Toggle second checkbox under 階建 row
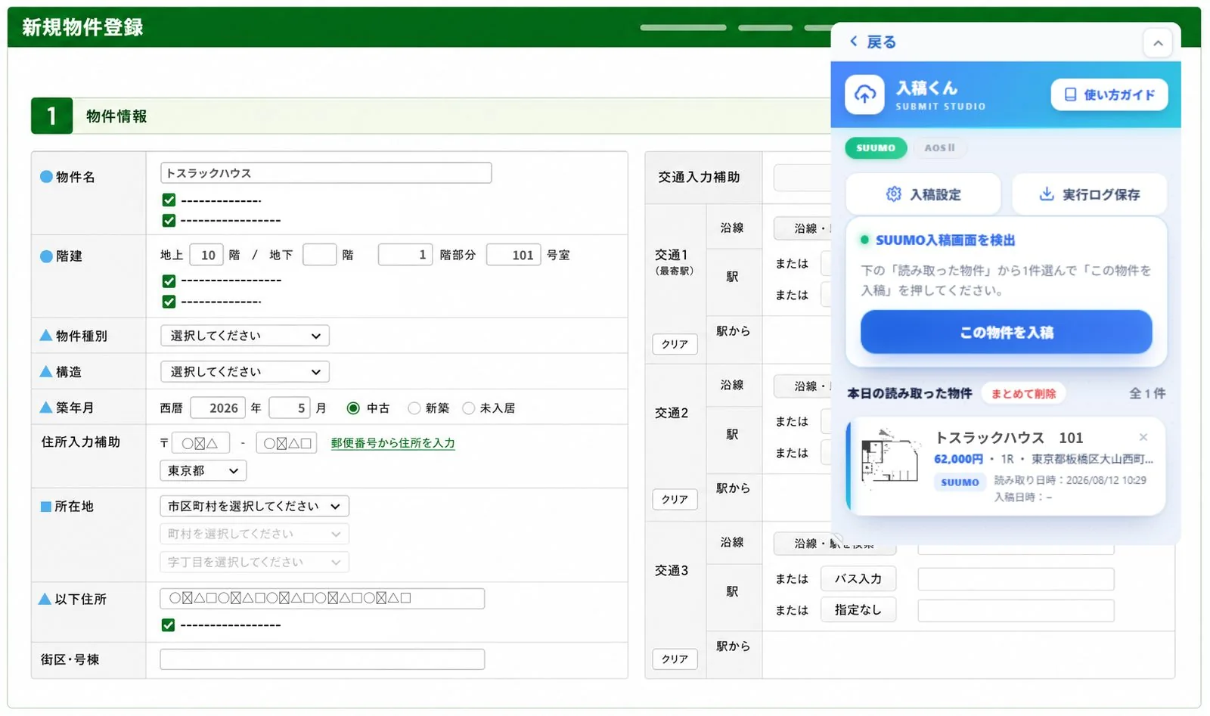Image resolution: width=1210 pixels, height=716 pixels. (x=169, y=302)
